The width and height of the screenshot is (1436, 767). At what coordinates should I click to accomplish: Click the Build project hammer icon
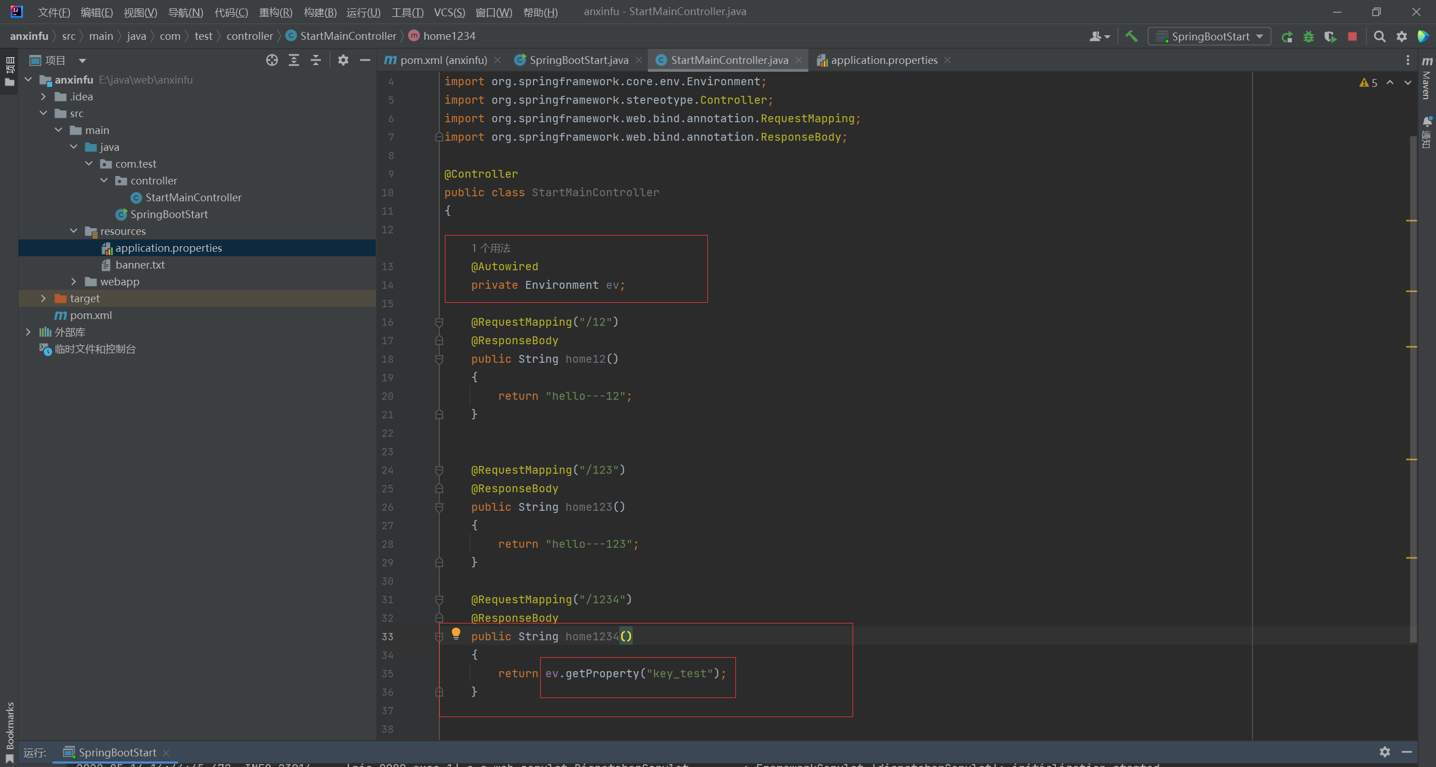pos(1131,36)
